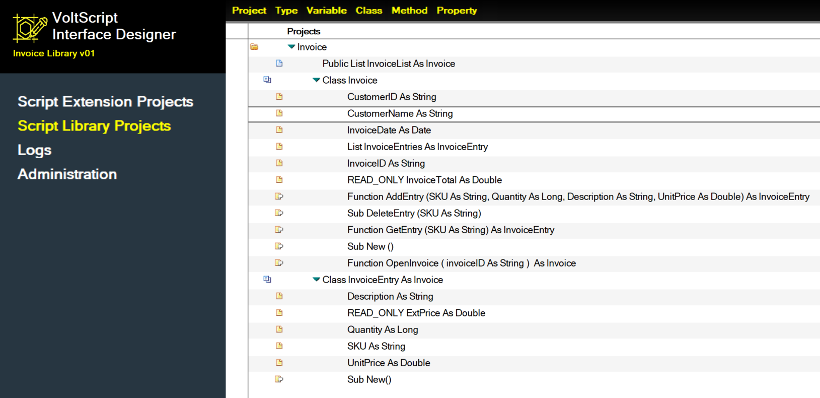Open the Administration section
The height and width of the screenshot is (398, 820).
tap(67, 174)
